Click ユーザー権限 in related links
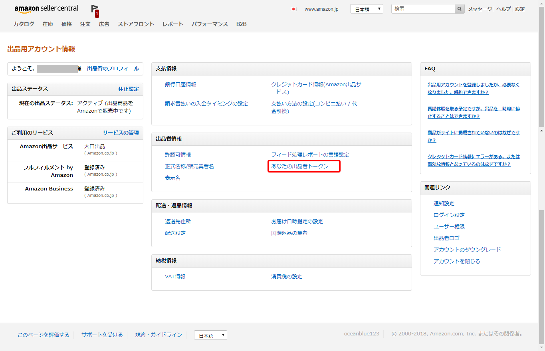 (x=449, y=226)
